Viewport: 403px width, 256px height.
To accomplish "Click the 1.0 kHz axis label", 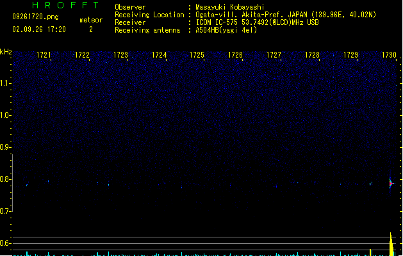I will click(5, 115).
